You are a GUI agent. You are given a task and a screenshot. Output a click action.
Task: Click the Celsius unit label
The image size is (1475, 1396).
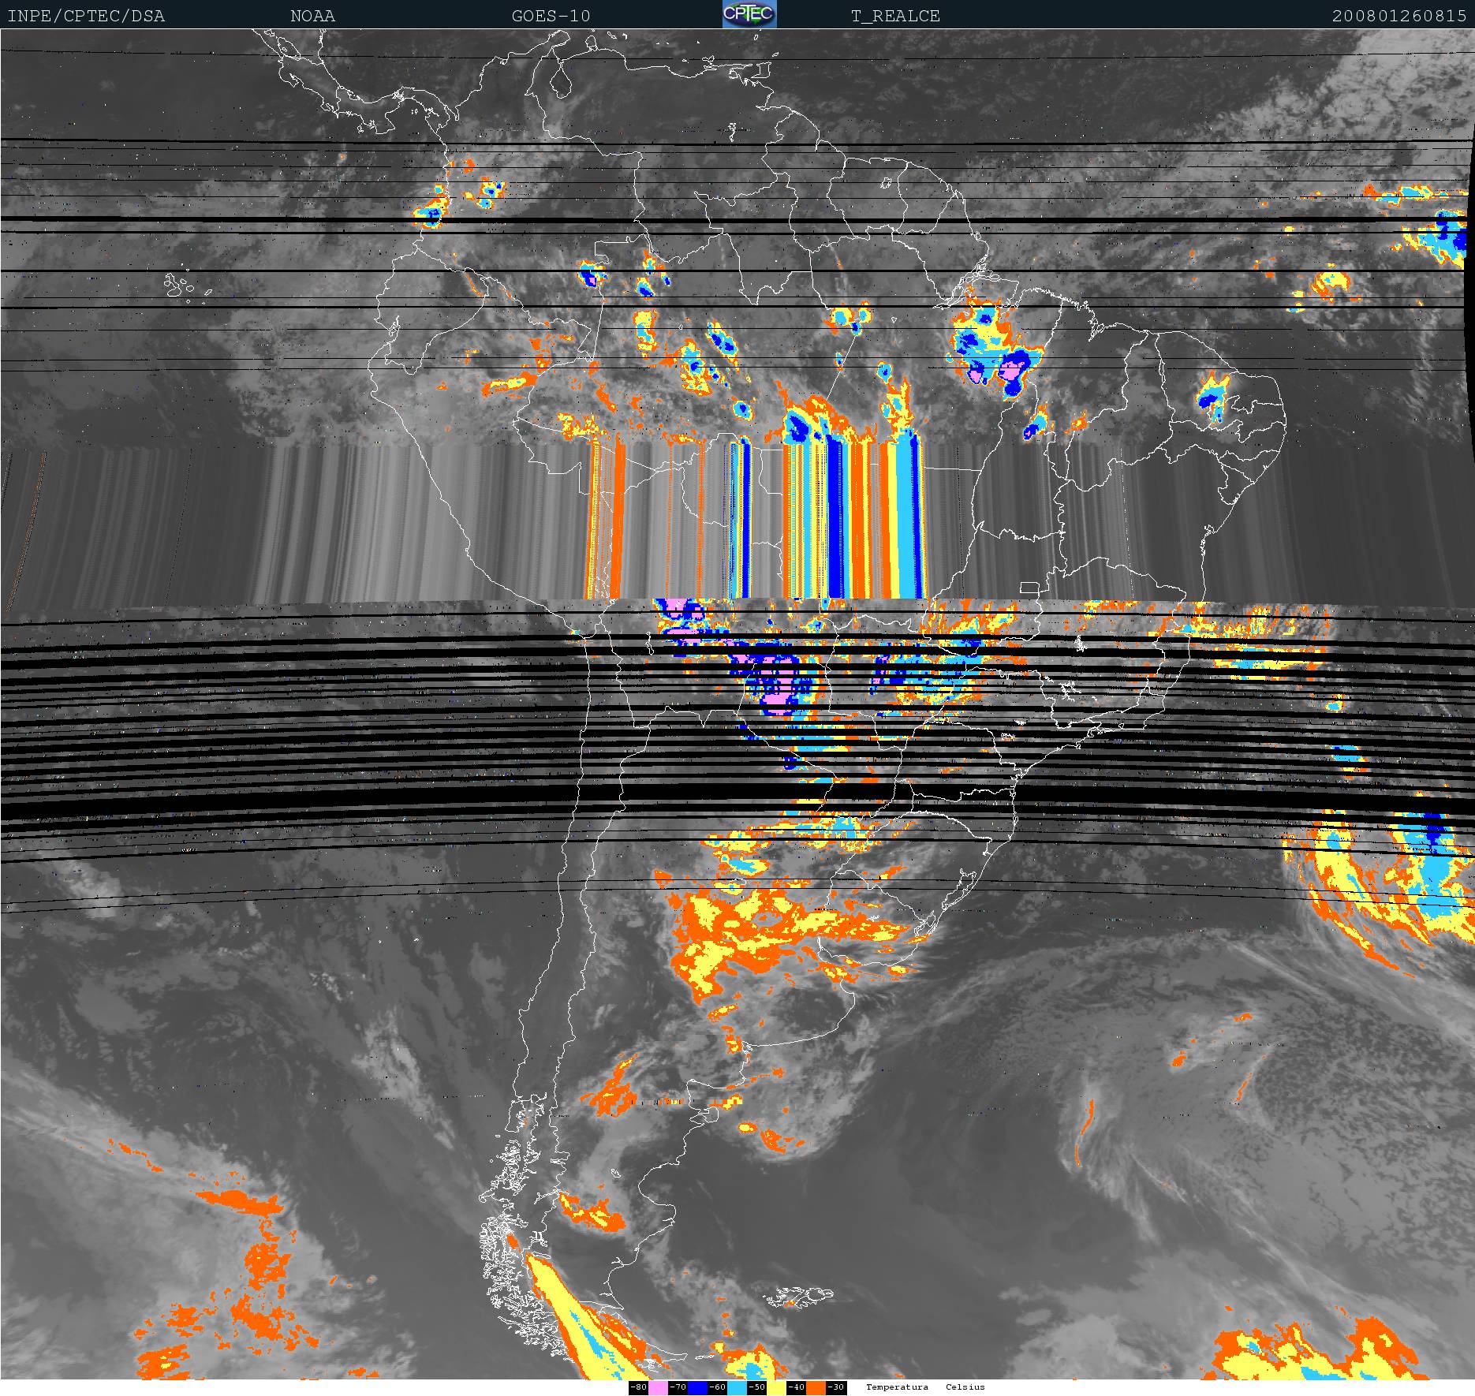click(965, 1387)
